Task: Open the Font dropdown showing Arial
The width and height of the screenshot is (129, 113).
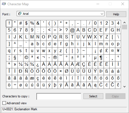Action: [x=60, y=14]
